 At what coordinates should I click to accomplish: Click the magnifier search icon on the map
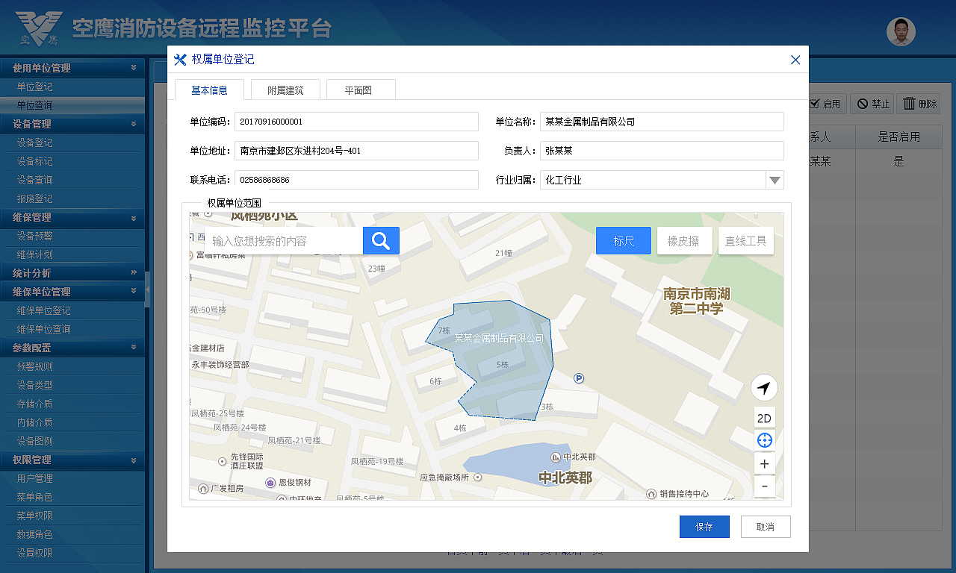(x=381, y=240)
